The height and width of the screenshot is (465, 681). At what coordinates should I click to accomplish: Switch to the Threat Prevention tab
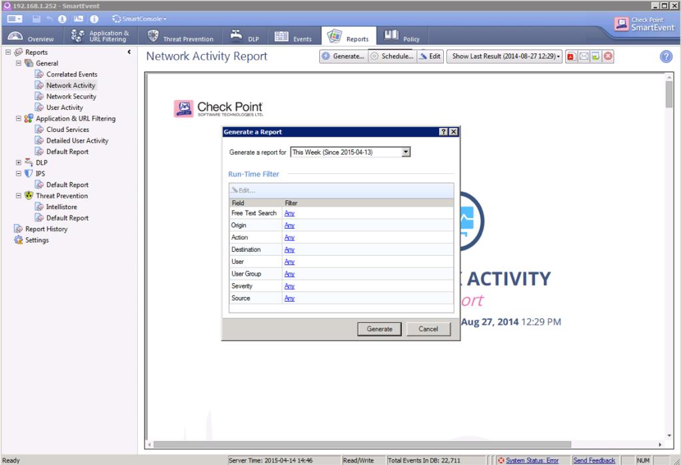(x=180, y=36)
